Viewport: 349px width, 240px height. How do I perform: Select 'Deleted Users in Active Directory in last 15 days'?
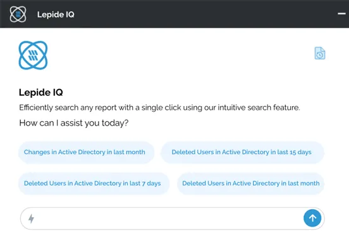pos(242,152)
